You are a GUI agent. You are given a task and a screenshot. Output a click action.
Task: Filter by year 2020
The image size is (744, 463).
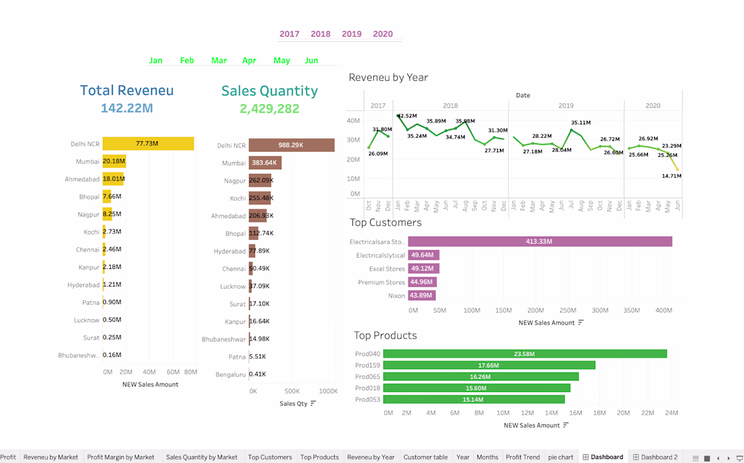383,34
